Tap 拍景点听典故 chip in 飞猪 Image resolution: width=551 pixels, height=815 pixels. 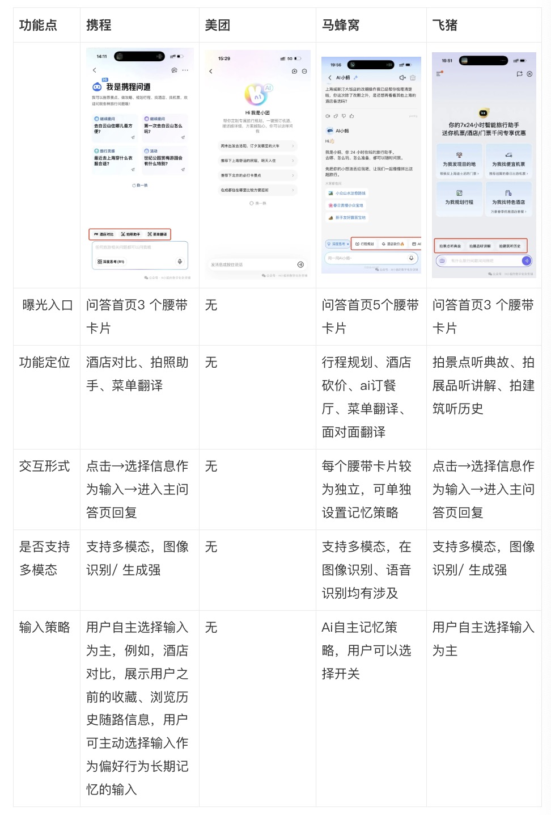[450, 246]
